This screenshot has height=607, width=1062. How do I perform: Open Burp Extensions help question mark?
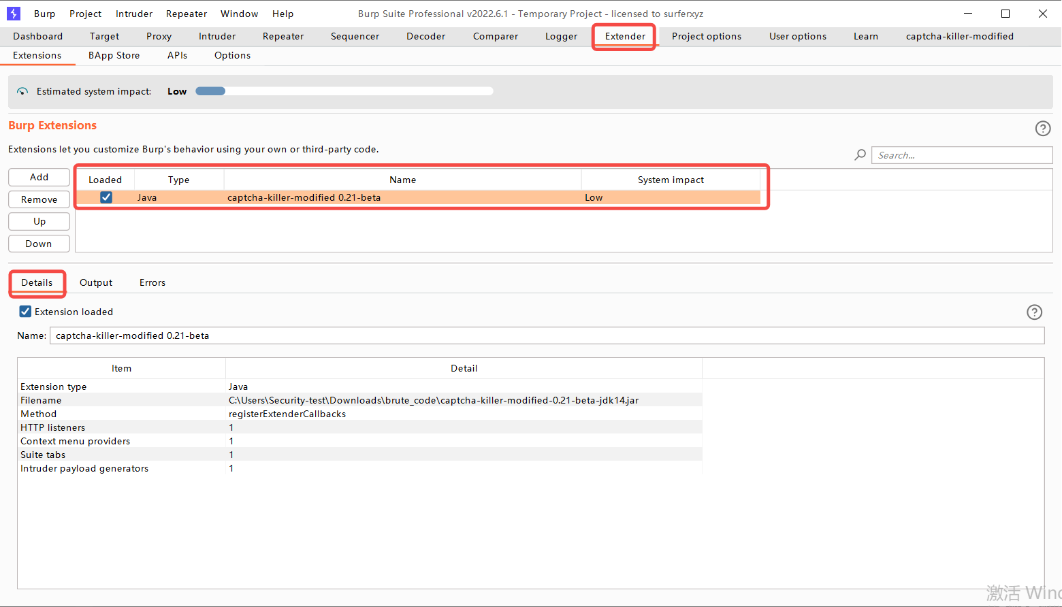[x=1042, y=128]
